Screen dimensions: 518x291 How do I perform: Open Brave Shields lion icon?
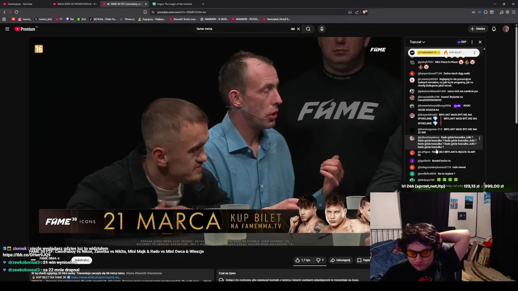[x=365, y=12]
